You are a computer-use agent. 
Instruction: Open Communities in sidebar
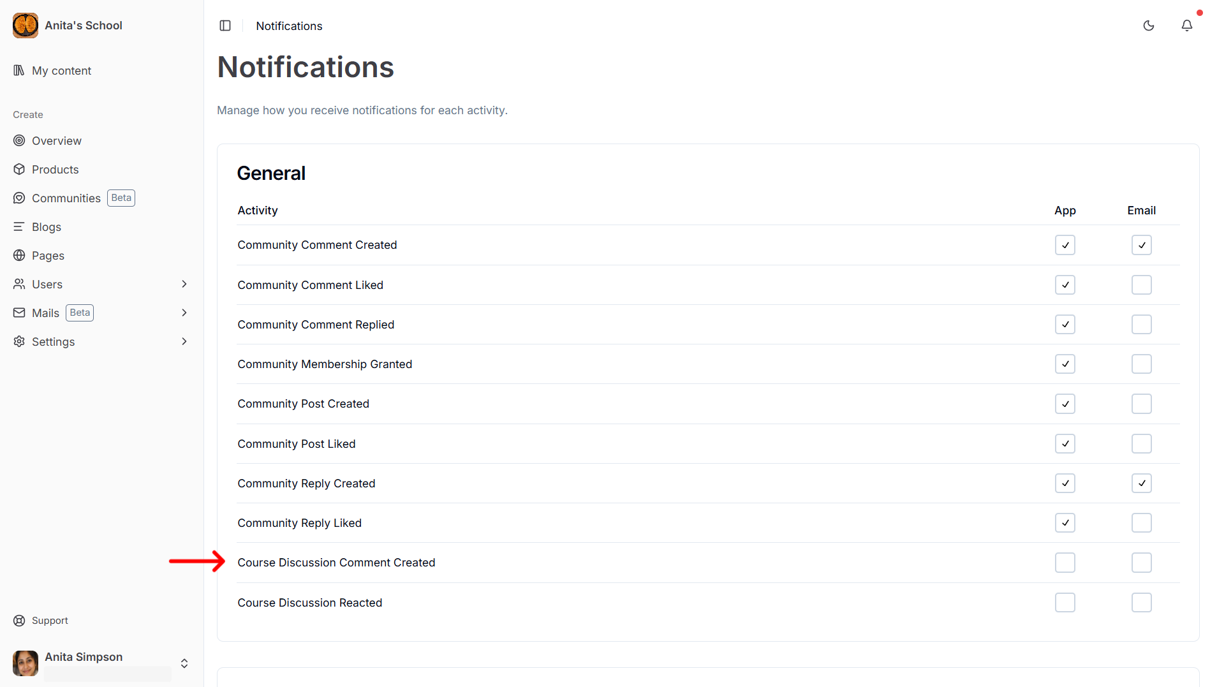(x=102, y=198)
